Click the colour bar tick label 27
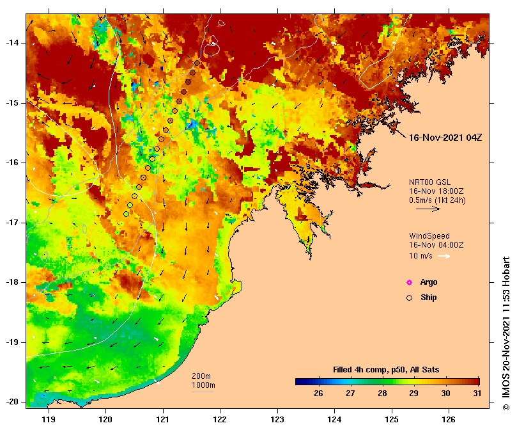The image size is (517, 430). pos(350,394)
